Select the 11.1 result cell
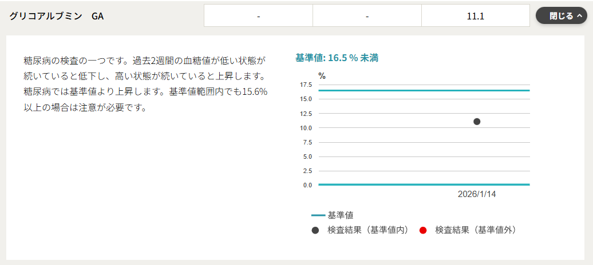The image size is (593, 265). [x=475, y=16]
